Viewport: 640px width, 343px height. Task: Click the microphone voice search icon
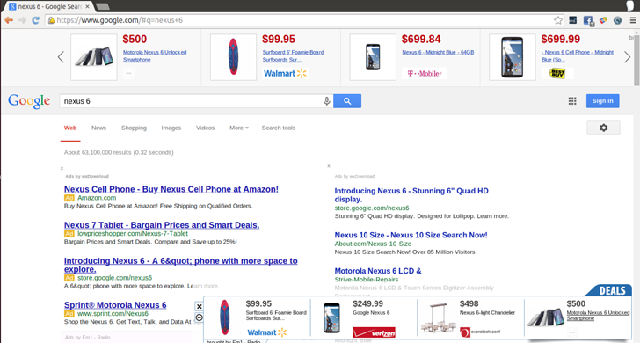point(326,101)
